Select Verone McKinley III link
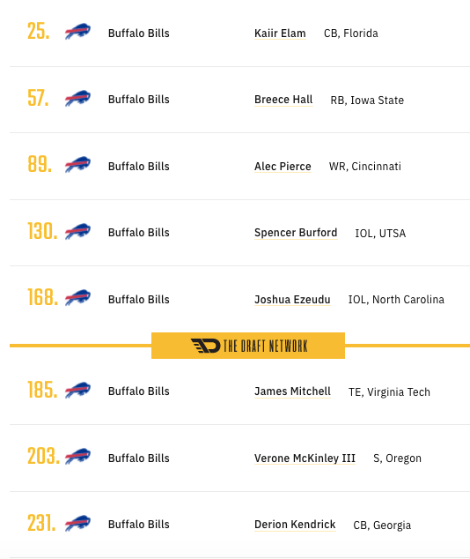The image size is (470, 559). pyautogui.click(x=305, y=458)
